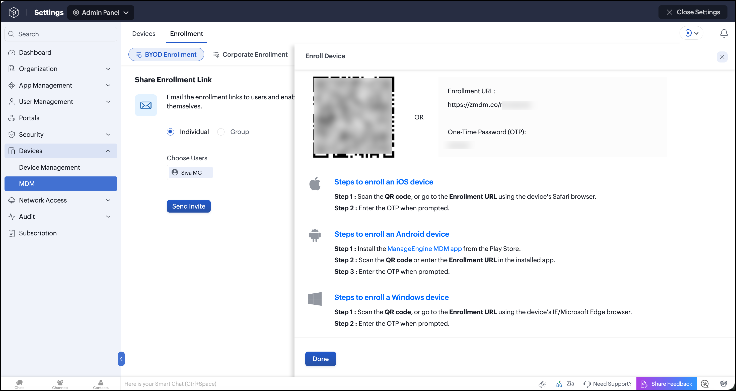736x391 pixels.
Task: Click the Devices icon in sidebar
Action: [x=12, y=151]
